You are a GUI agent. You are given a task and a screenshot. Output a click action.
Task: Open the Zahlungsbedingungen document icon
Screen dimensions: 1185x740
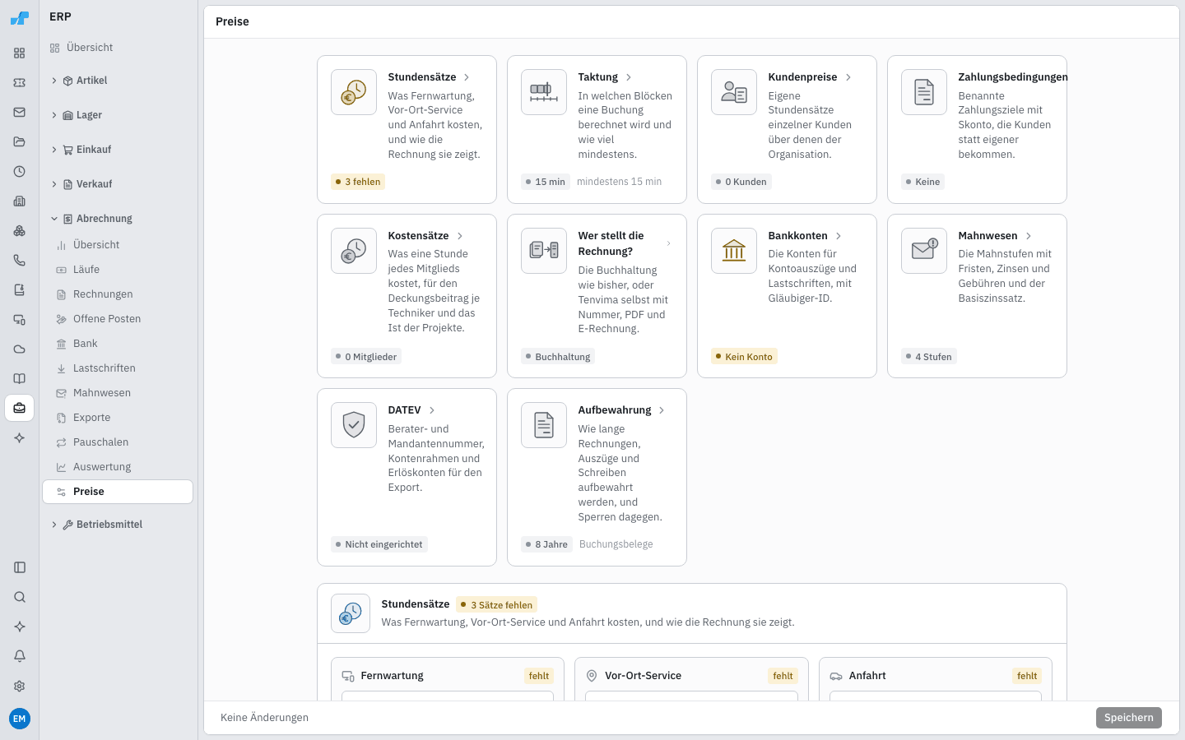(924, 92)
